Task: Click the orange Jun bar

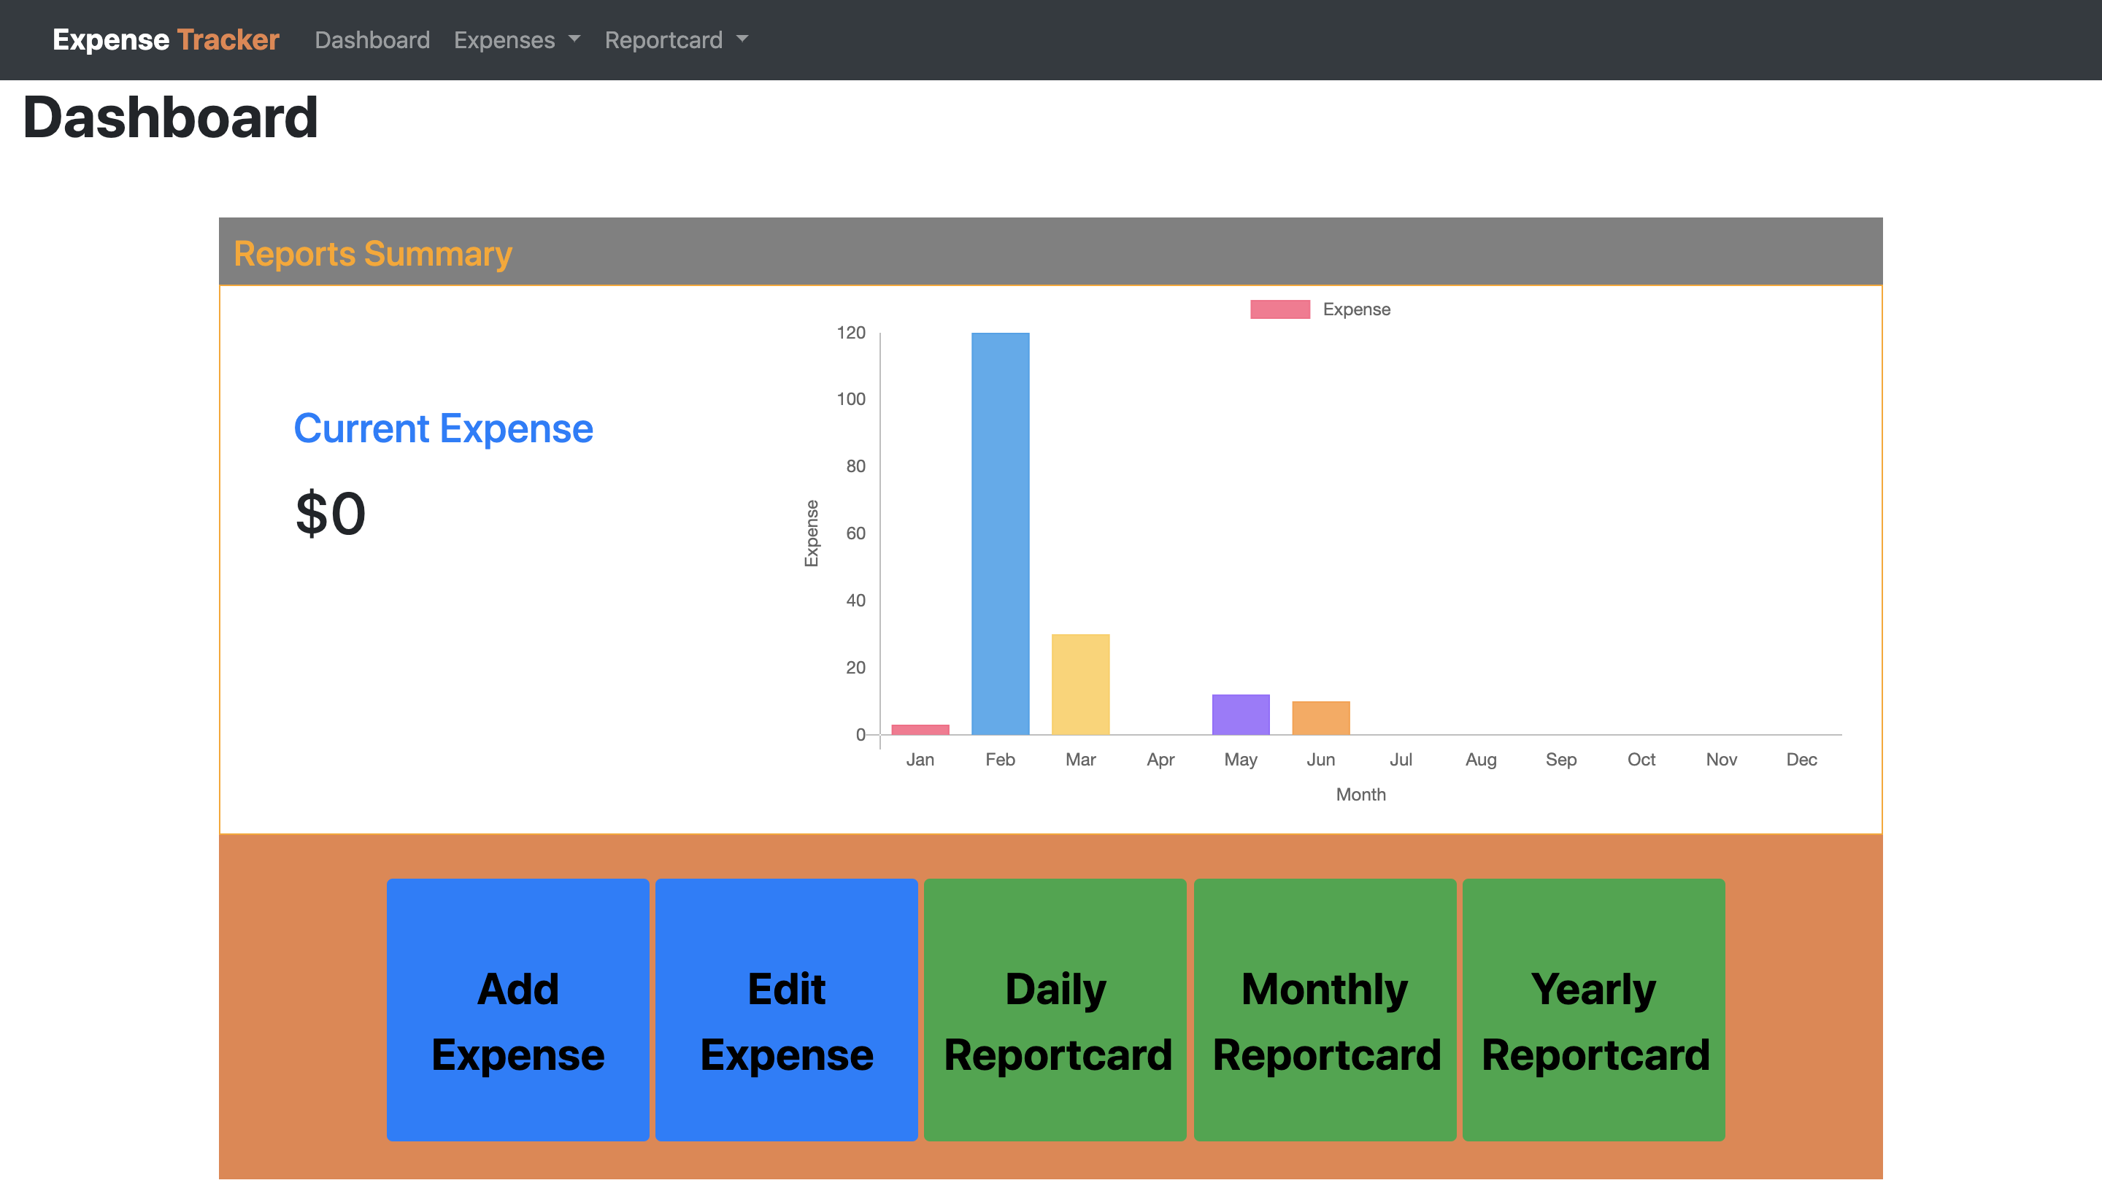Action: click(x=1320, y=717)
